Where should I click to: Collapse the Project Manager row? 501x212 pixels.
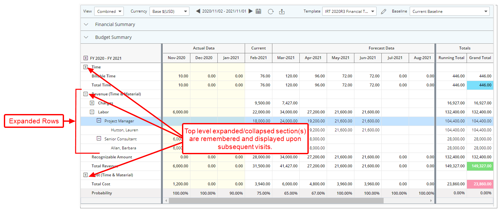tap(99, 121)
